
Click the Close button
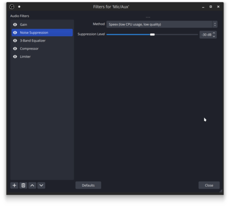pos(209,185)
